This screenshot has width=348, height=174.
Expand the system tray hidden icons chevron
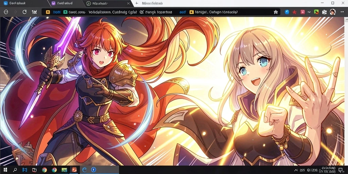pos(296,170)
